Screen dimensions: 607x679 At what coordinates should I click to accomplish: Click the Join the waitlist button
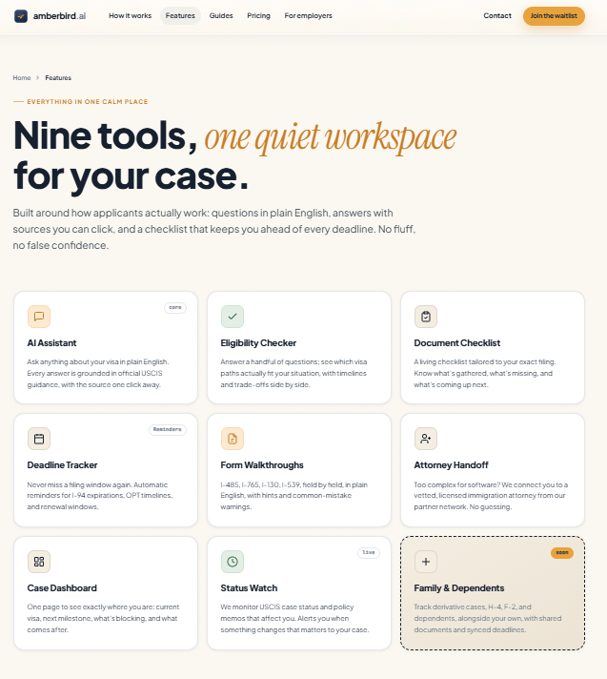554,16
